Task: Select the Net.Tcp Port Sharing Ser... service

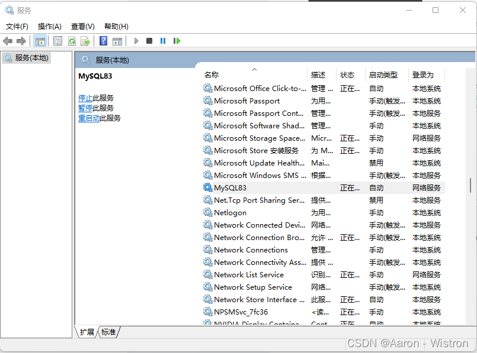Action: 259,200
